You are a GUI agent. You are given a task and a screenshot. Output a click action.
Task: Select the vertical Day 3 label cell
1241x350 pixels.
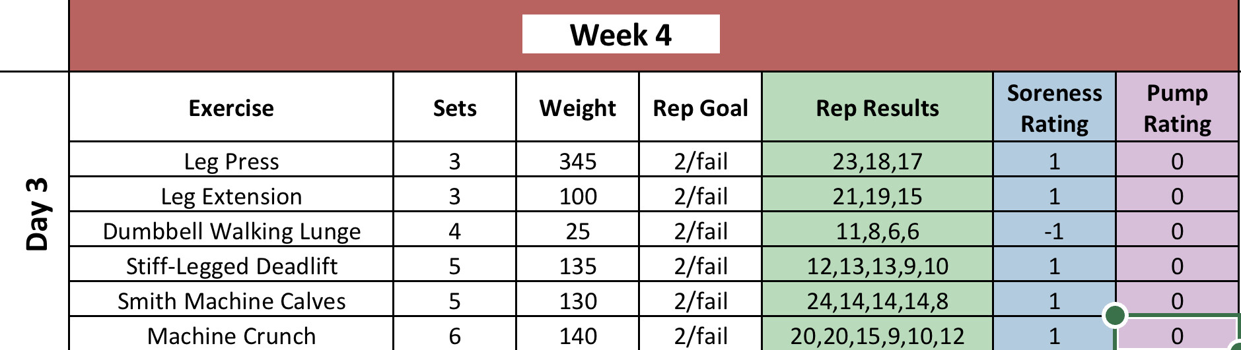pos(36,213)
